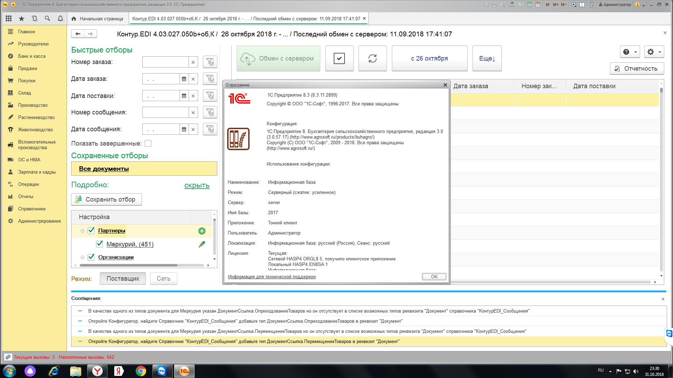Click the Отчетность button
Image resolution: width=673 pixels, height=378 pixels.
(x=637, y=69)
